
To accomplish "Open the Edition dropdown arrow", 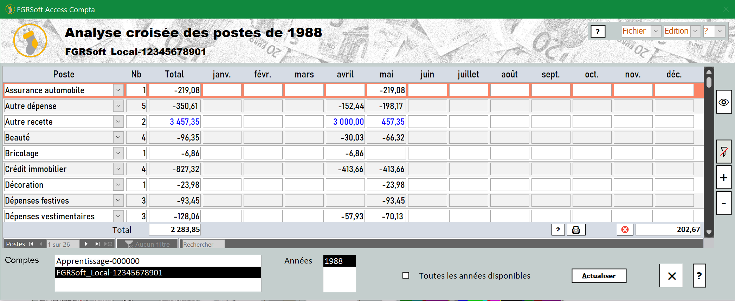I will coord(695,31).
